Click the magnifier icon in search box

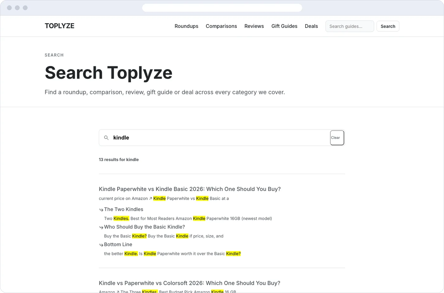(x=106, y=138)
